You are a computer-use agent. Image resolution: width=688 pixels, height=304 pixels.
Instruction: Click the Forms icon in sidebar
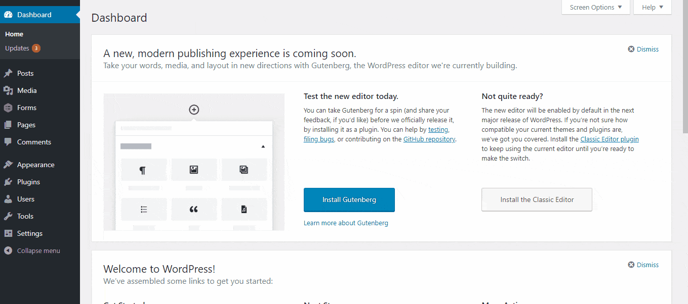coord(8,108)
